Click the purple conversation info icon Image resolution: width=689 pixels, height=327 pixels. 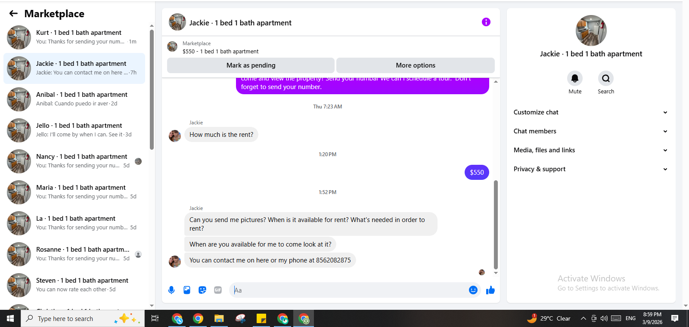tap(486, 22)
